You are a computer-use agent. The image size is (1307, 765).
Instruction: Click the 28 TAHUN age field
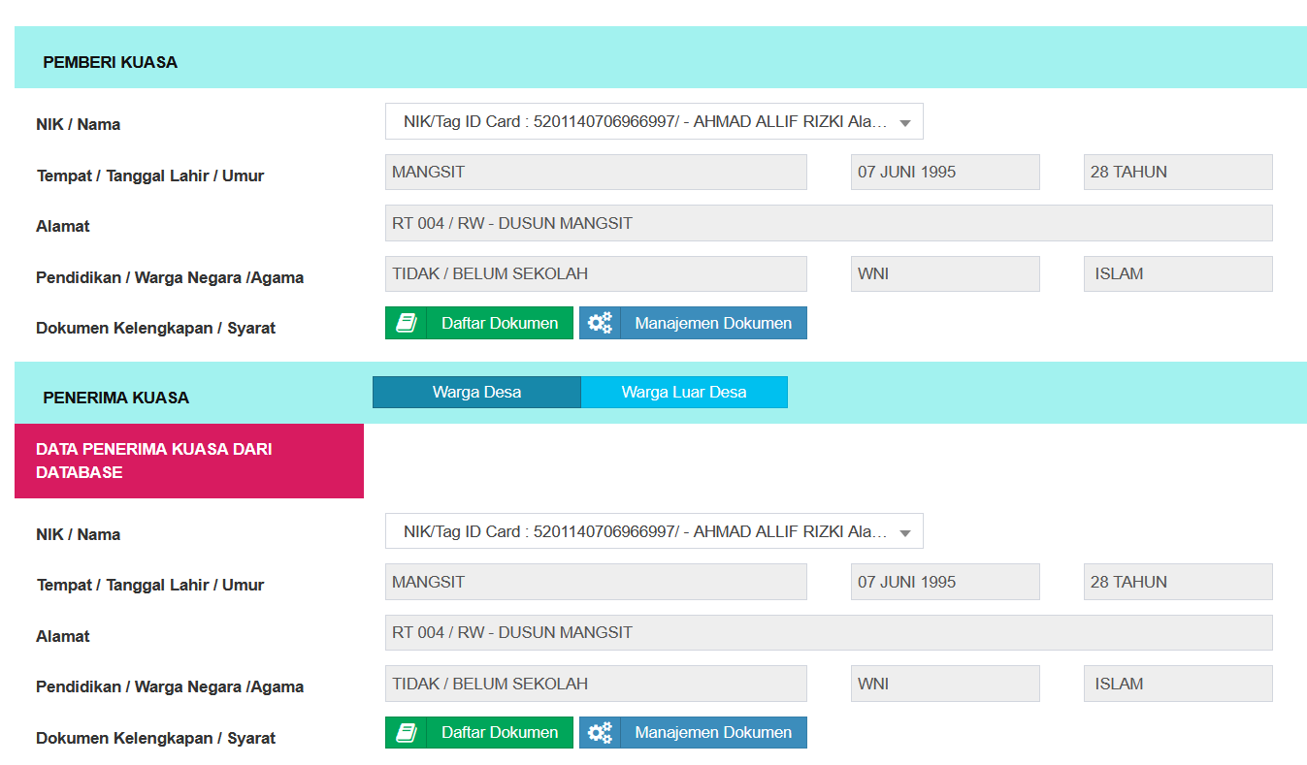pyautogui.click(x=1178, y=172)
